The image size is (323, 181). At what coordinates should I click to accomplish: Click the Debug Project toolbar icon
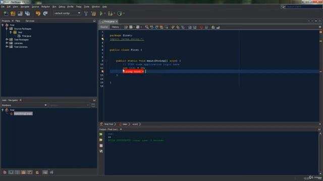click(x=110, y=14)
